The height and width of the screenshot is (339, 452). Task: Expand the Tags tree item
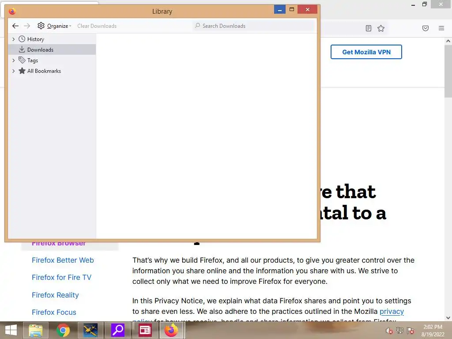[x=13, y=60]
